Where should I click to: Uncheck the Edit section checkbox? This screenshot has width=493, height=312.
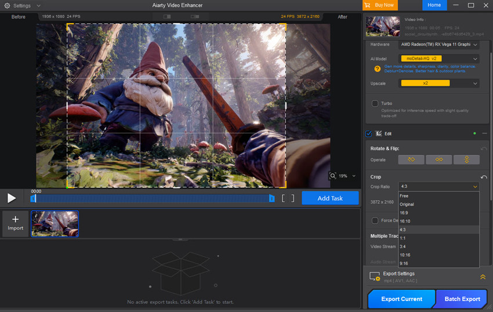[368, 133]
